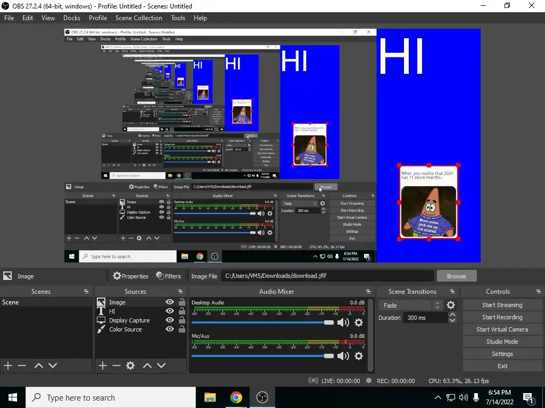Open Desktop Audio settings gear
Image resolution: width=545 pixels, height=408 pixels.
[x=359, y=322]
